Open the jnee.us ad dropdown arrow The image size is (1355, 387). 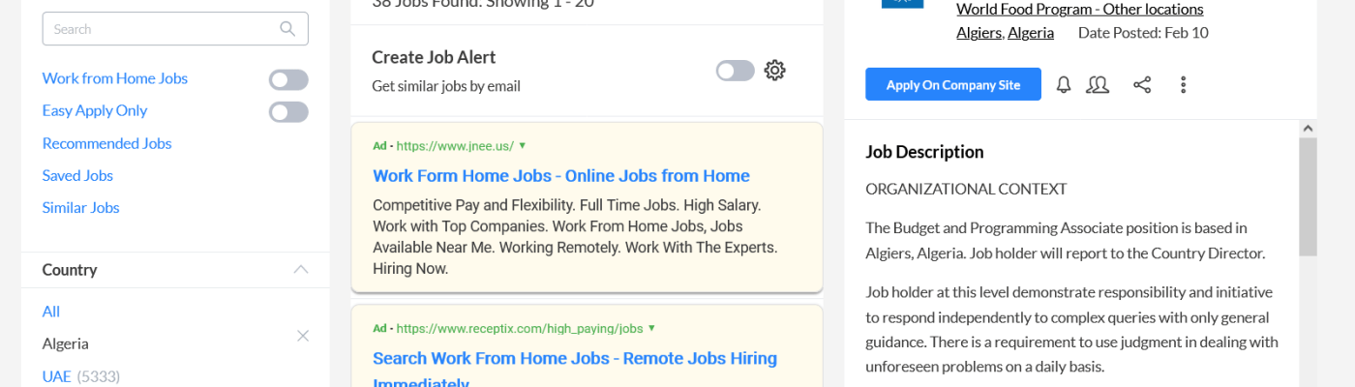pos(523,146)
